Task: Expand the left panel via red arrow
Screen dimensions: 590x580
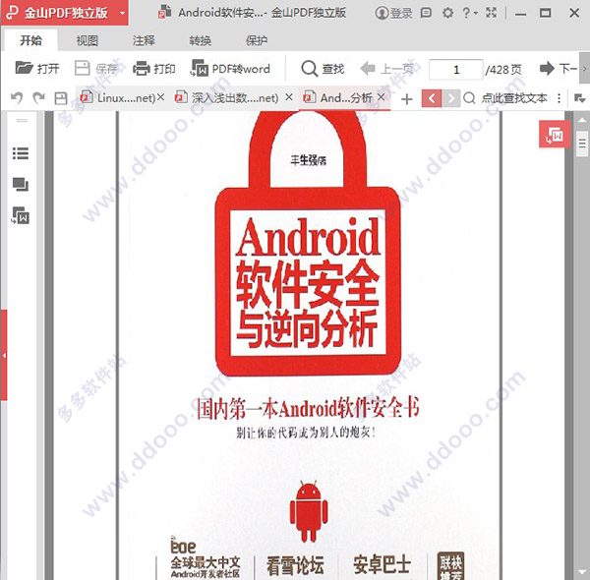Action: [3, 355]
